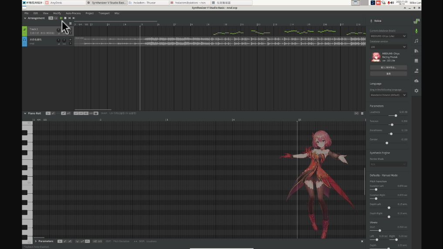Open Settings gear in right sidebar
Screen dimensions: 443x249
pos(416,91)
